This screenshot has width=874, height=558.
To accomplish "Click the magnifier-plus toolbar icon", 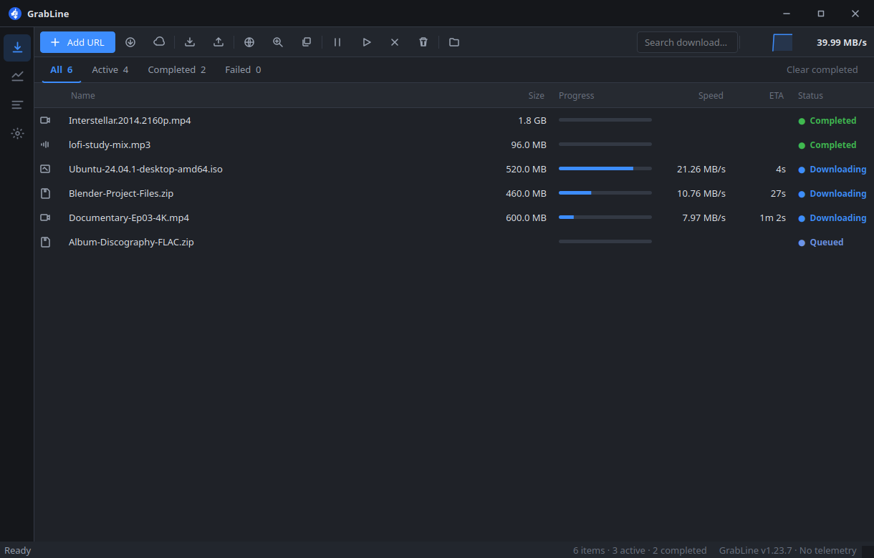I will point(278,42).
